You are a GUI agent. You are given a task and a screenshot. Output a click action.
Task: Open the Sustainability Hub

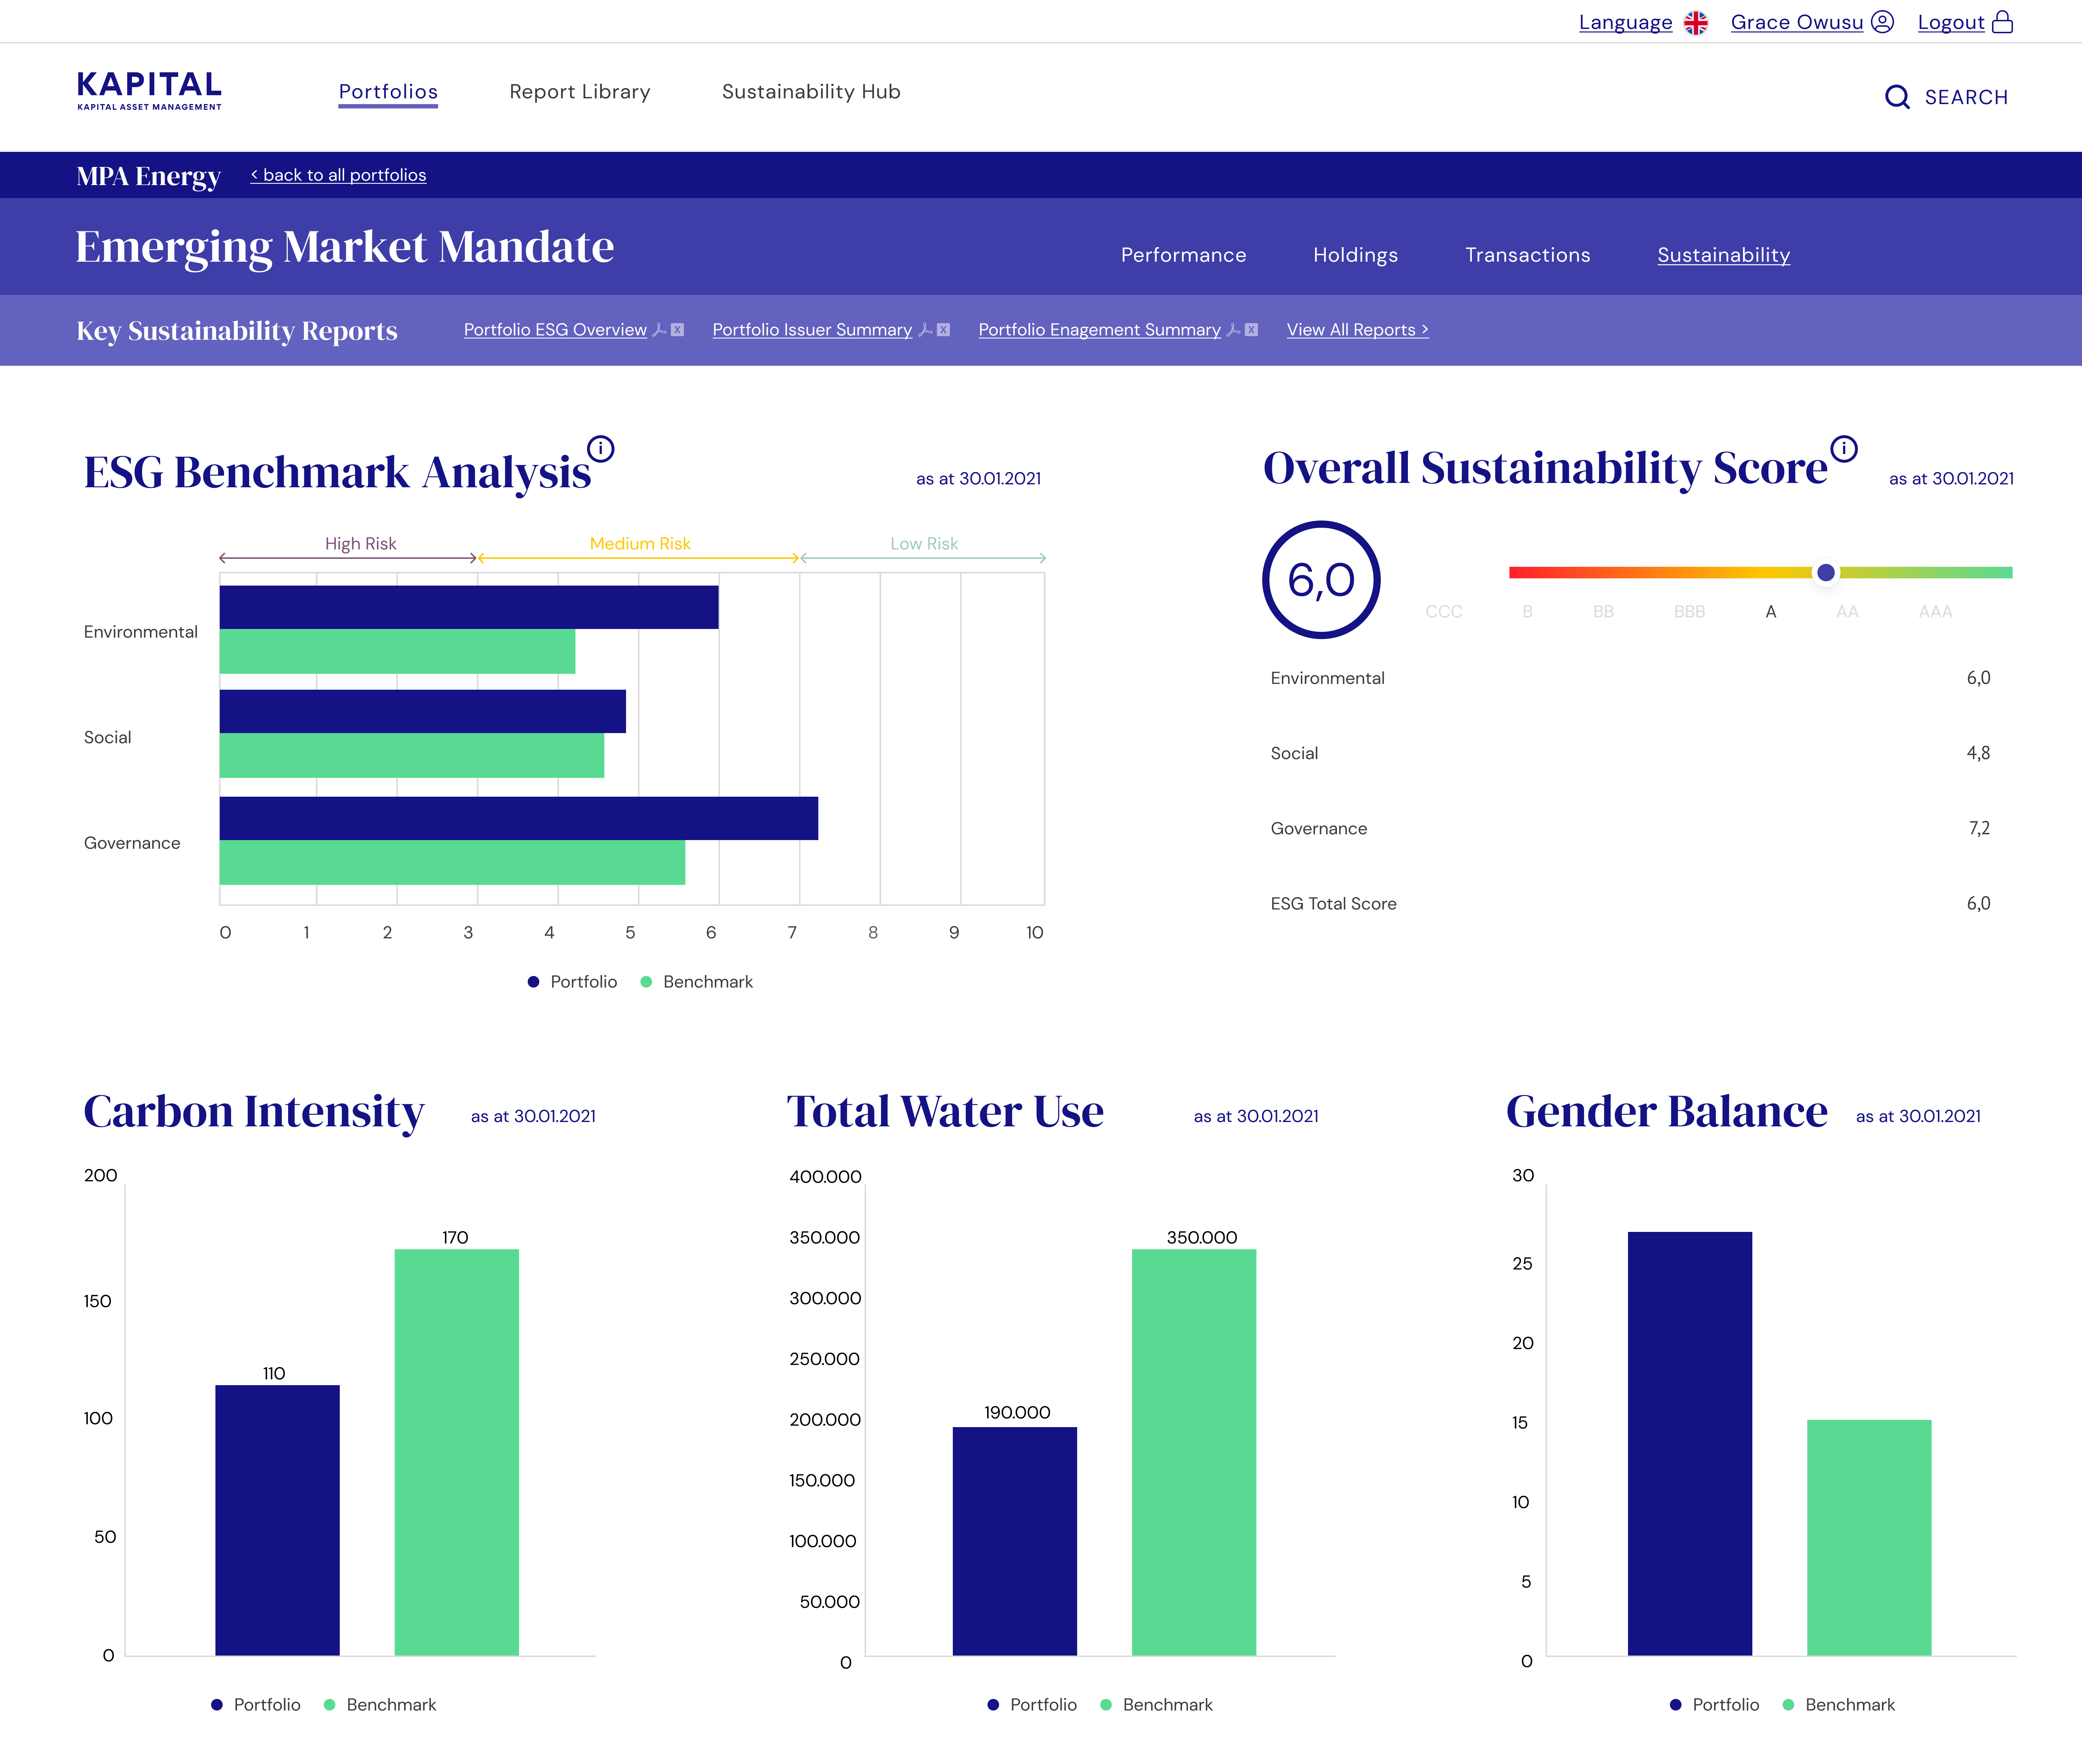point(811,92)
